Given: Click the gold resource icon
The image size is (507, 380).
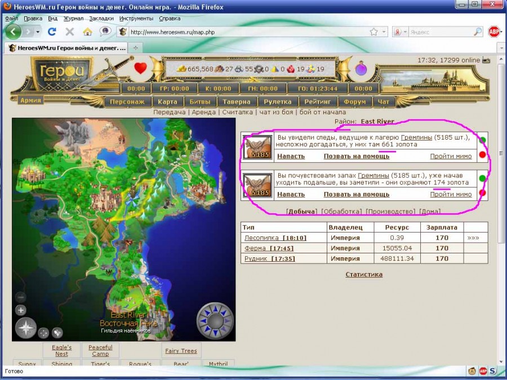Looking at the screenshot, I should click(x=182, y=69).
